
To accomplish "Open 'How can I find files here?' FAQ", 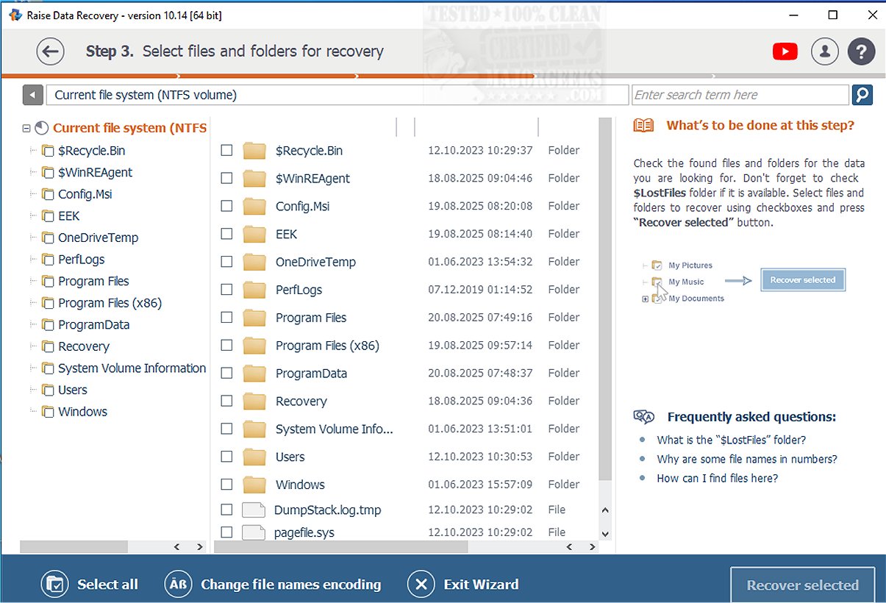I will coord(718,478).
